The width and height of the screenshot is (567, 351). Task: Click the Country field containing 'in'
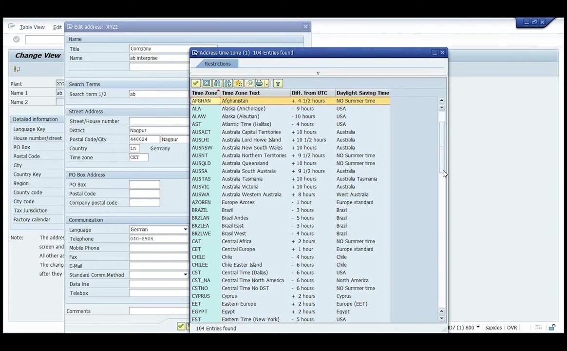pos(134,148)
